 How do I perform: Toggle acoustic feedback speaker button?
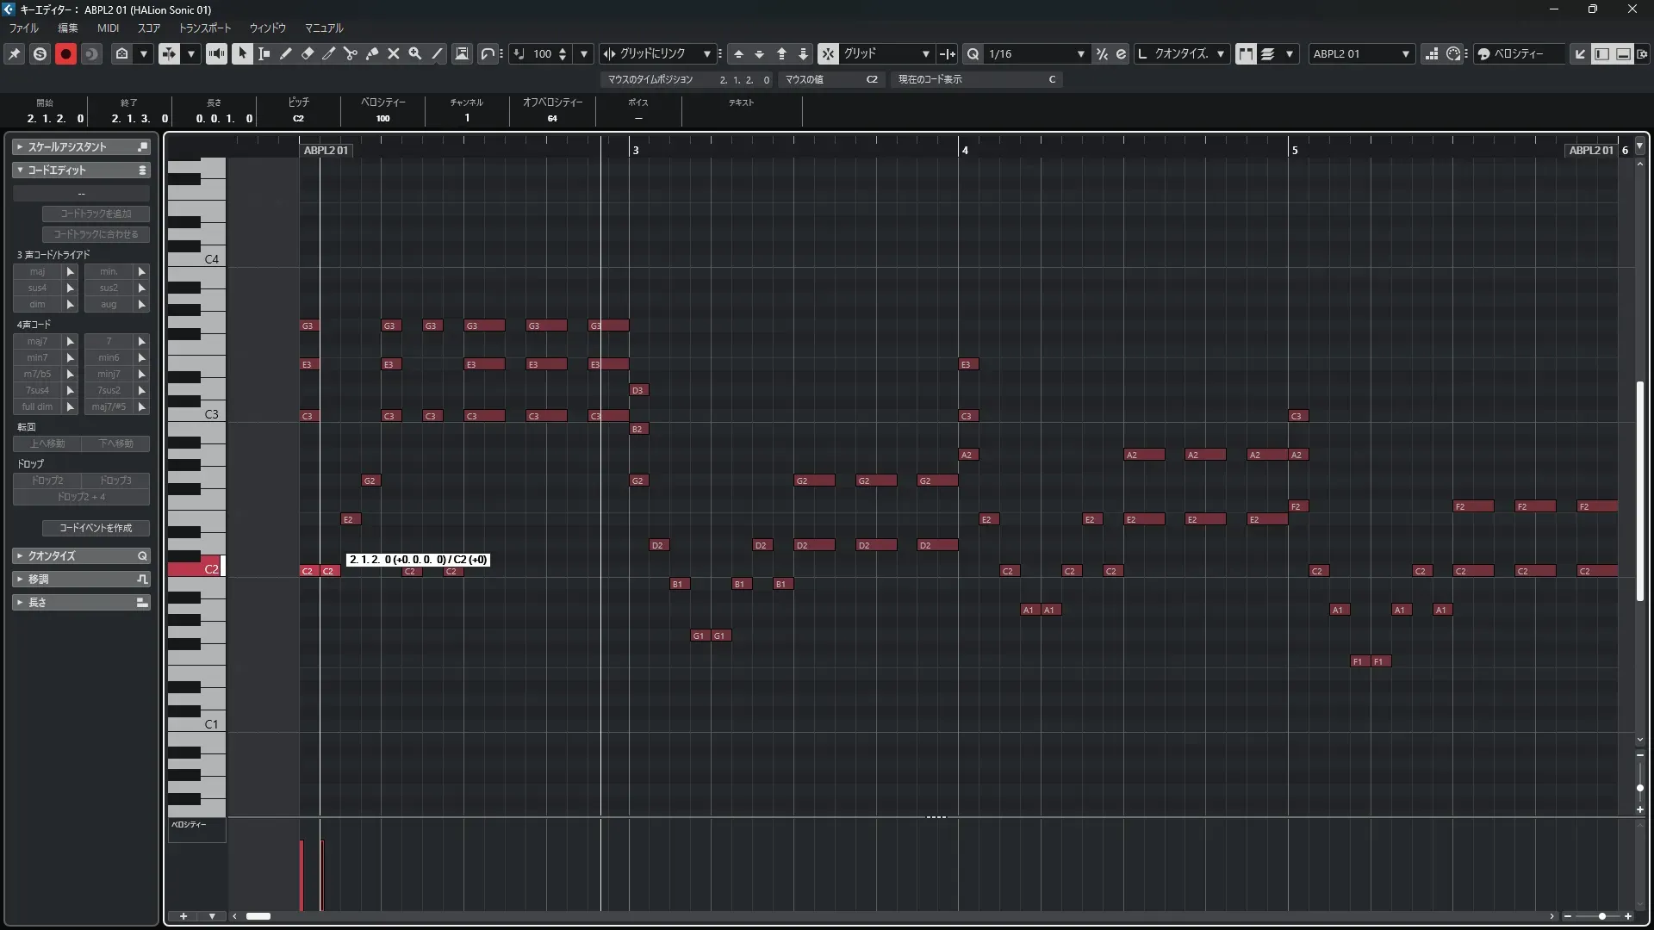click(216, 53)
